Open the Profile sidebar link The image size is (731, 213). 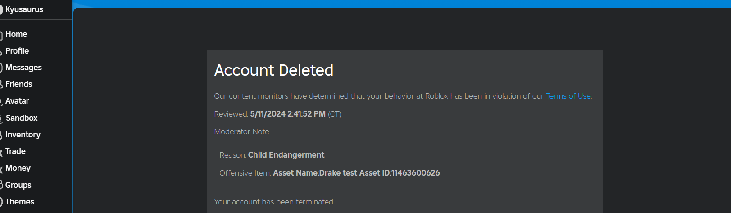click(17, 51)
